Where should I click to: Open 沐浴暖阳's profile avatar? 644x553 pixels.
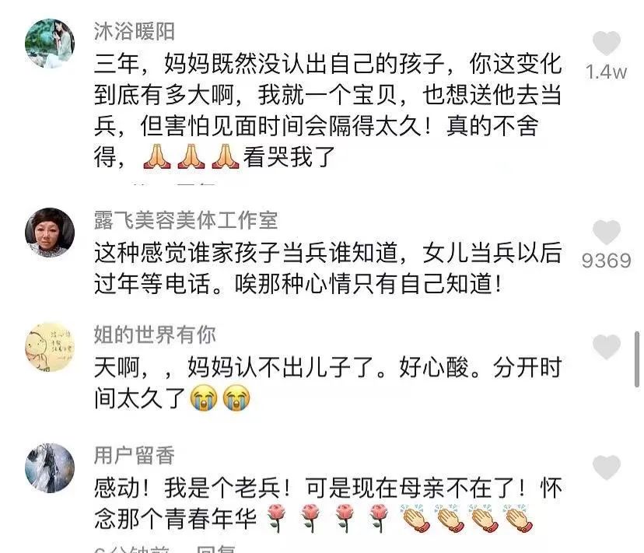click(x=50, y=43)
